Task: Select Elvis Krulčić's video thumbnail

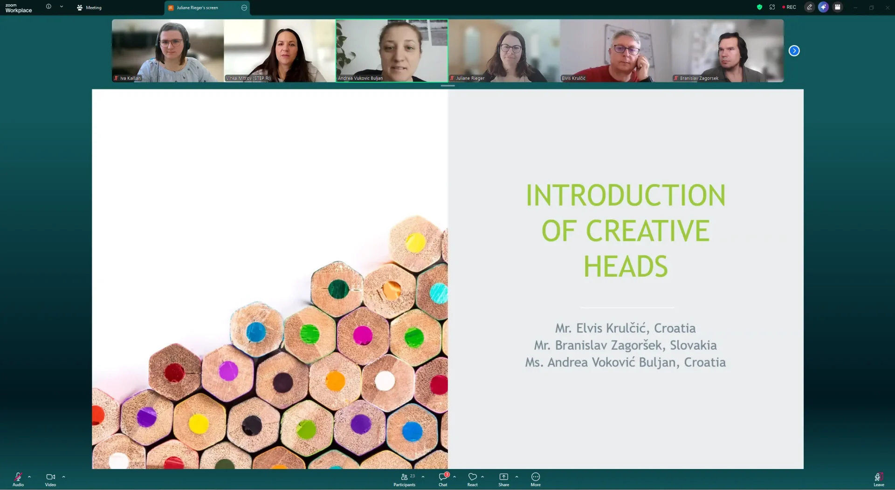Action: tap(616, 51)
